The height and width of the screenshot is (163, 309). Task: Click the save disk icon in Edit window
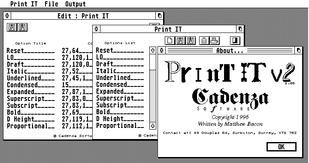(22, 27)
